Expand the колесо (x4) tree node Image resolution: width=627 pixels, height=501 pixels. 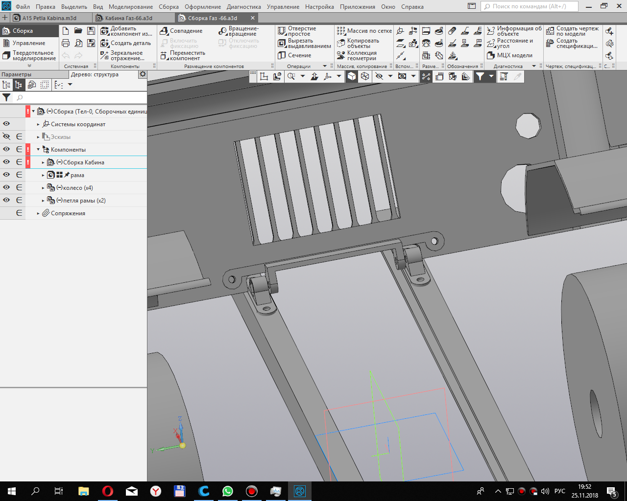[x=43, y=188]
